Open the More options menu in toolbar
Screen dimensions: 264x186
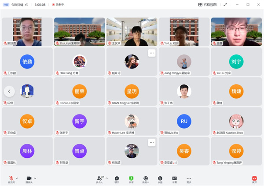click(189, 179)
